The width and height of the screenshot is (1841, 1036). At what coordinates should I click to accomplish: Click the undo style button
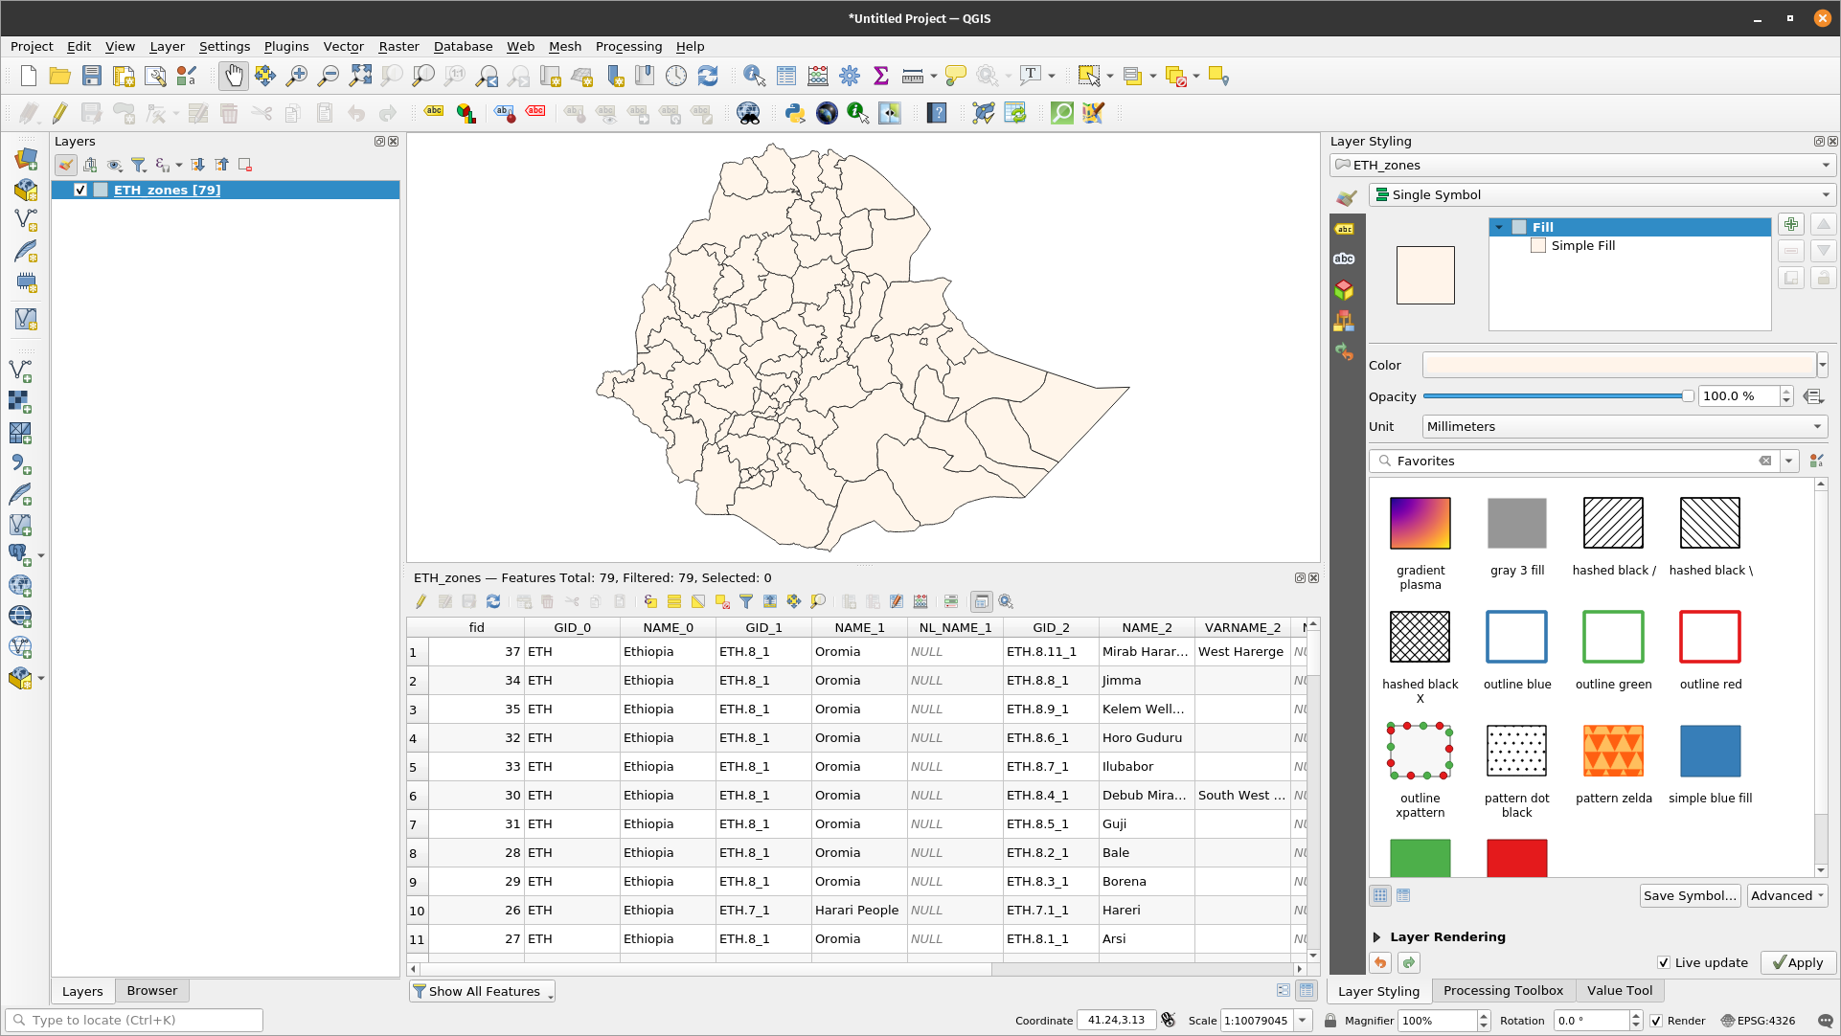[1380, 963]
